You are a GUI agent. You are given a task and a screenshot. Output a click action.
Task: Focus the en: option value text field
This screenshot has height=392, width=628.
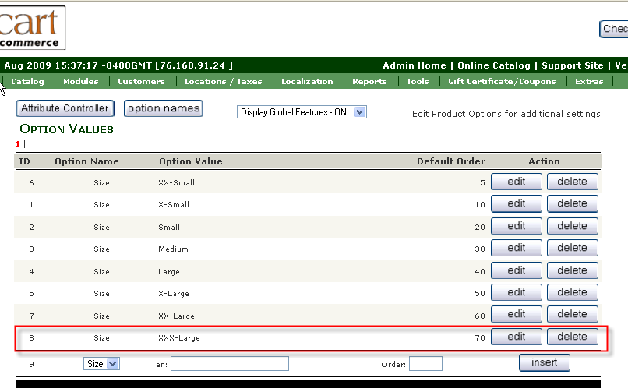click(230, 364)
